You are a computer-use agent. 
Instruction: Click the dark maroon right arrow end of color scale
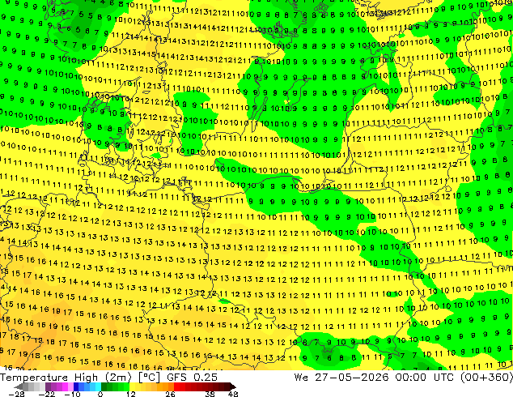232,386
